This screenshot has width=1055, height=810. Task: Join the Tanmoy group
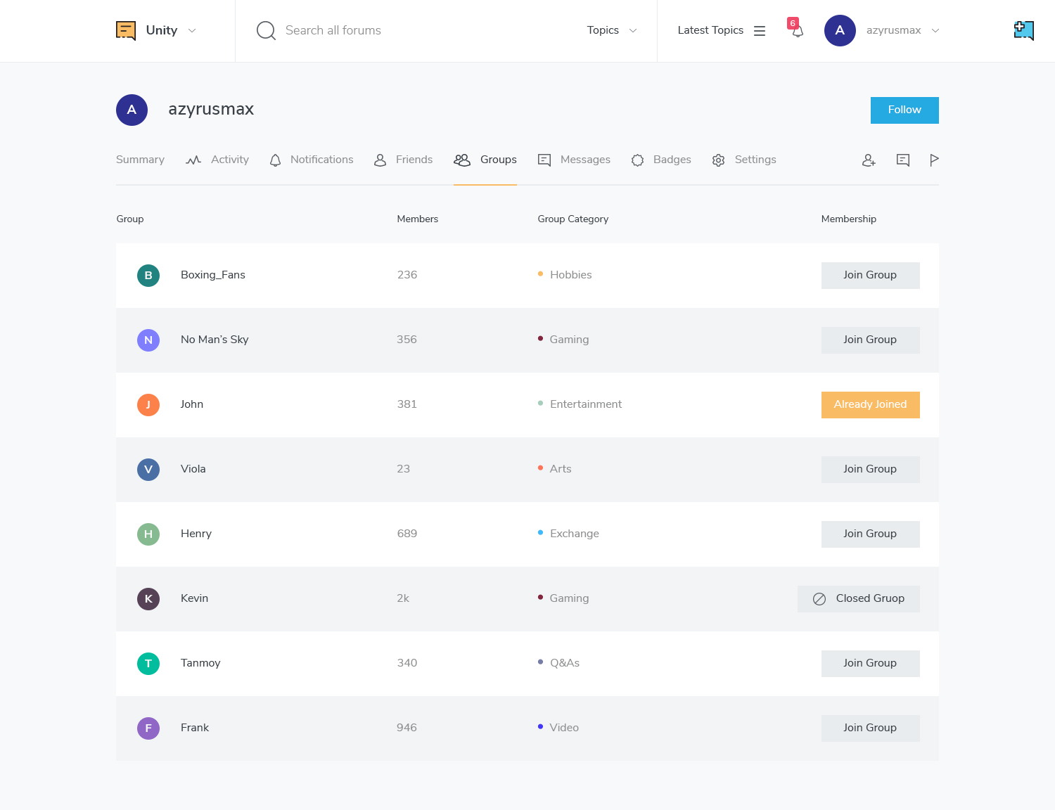pos(871,664)
